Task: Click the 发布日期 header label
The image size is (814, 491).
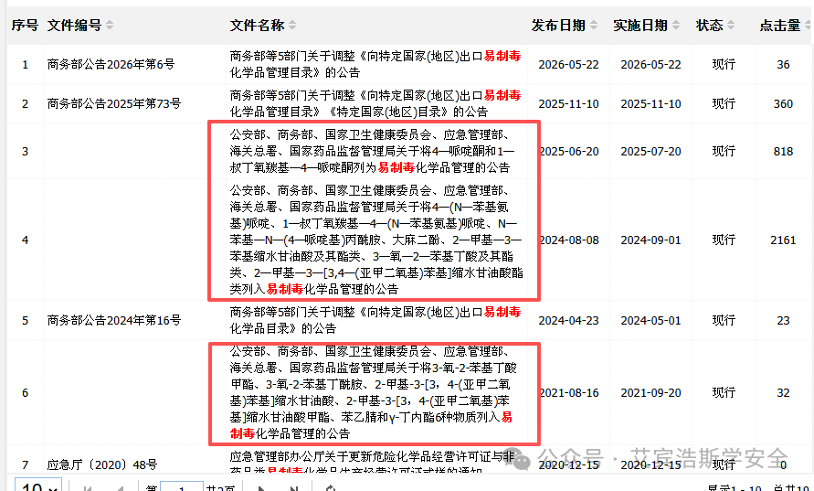Action: click(558, 25)
